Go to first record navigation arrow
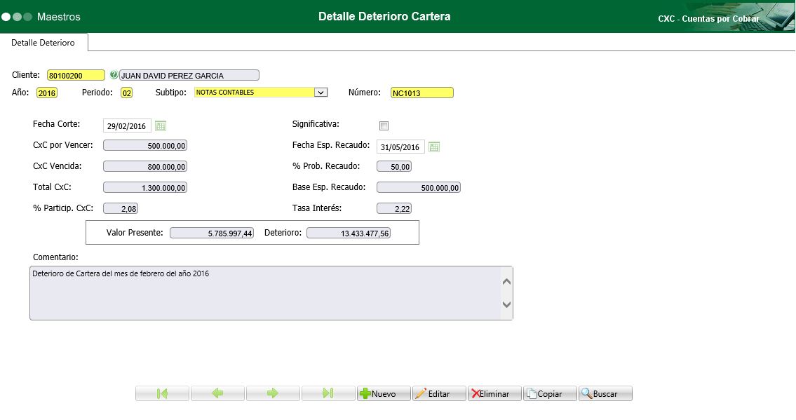This screenshot has height=420, width=796. point(162,393)
